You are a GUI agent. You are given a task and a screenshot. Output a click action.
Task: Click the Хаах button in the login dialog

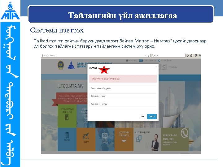click(x=142, y=116)
